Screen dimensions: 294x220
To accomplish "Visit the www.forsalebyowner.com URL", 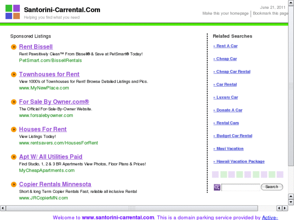I will (46, 115).
